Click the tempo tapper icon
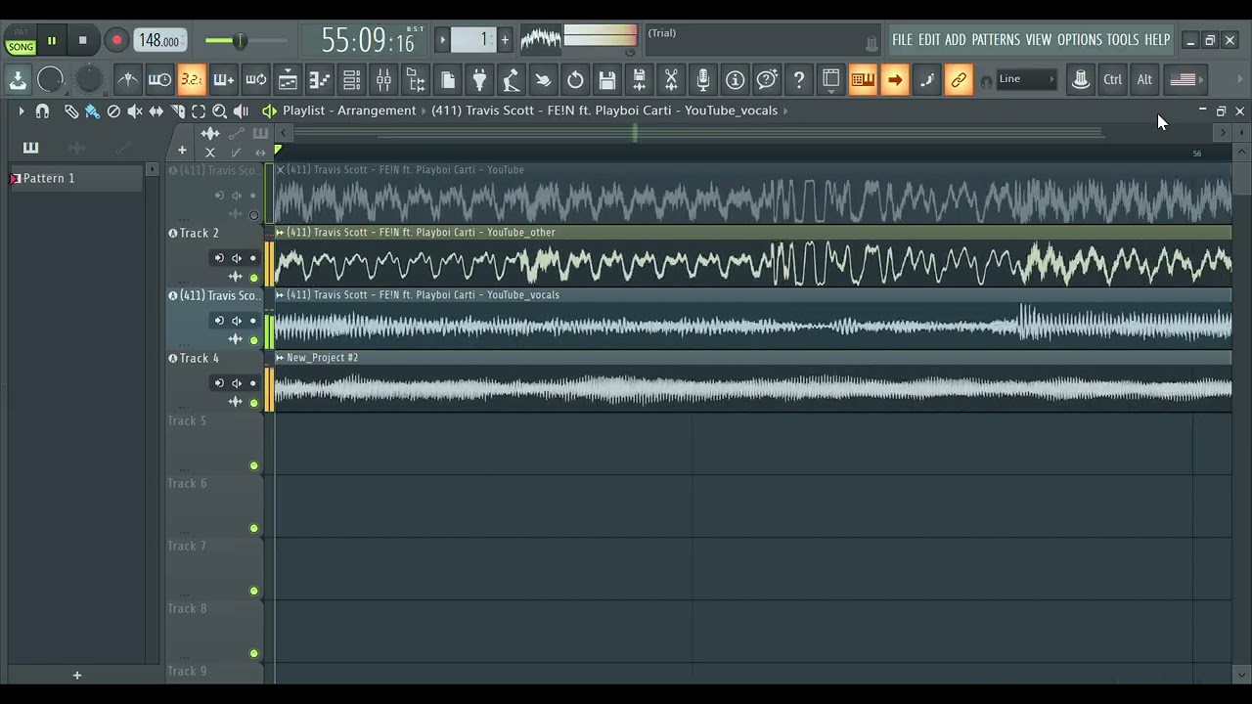This screenshot has width=1252, height=704. coord(512,79)
